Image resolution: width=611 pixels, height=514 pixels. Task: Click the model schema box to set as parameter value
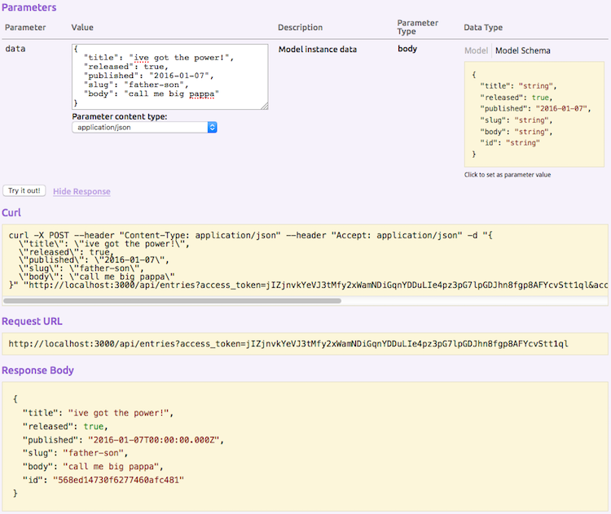point(534,115)
